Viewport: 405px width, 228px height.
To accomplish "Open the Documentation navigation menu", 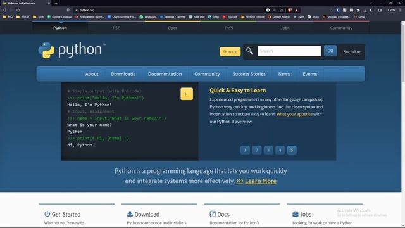I will [x=165, y=74].
